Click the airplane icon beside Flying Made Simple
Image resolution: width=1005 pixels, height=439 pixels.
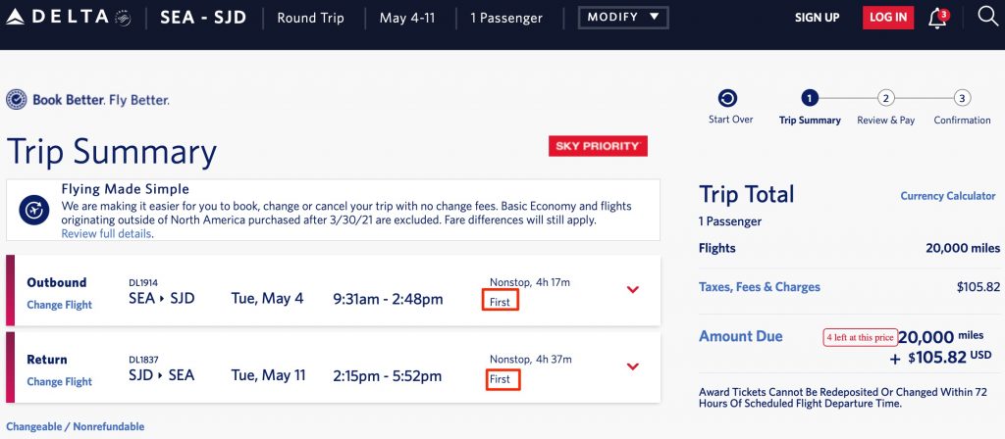coord(34,211)
